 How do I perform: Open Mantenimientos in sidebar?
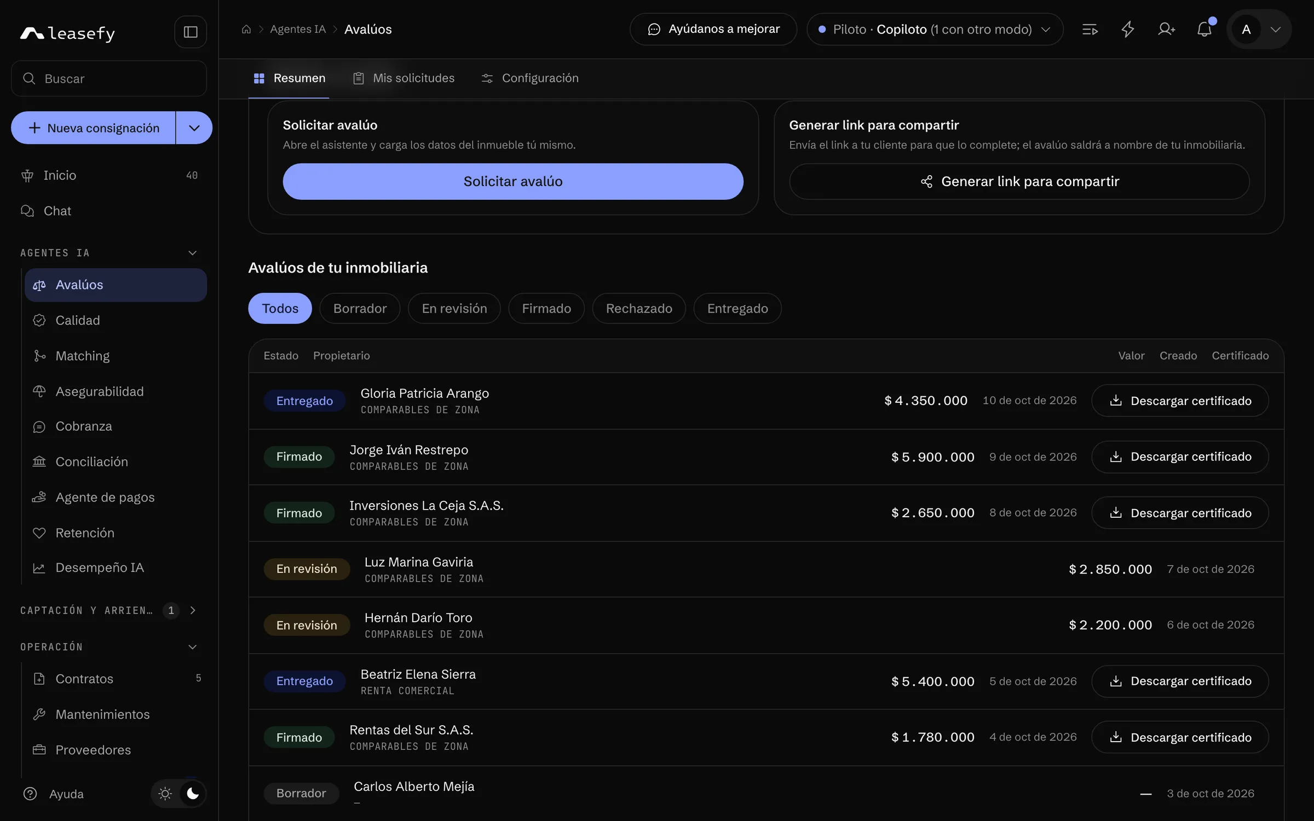click(116, 714)
